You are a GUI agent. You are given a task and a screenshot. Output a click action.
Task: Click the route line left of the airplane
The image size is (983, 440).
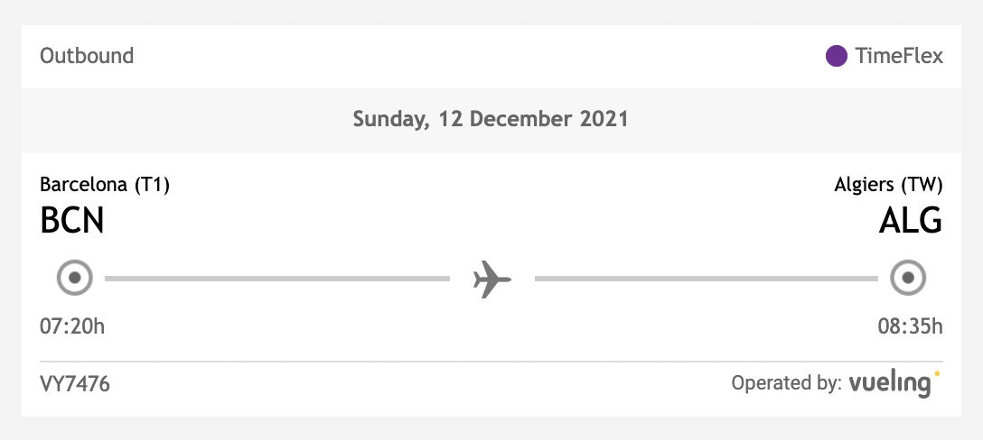[276, 279]
